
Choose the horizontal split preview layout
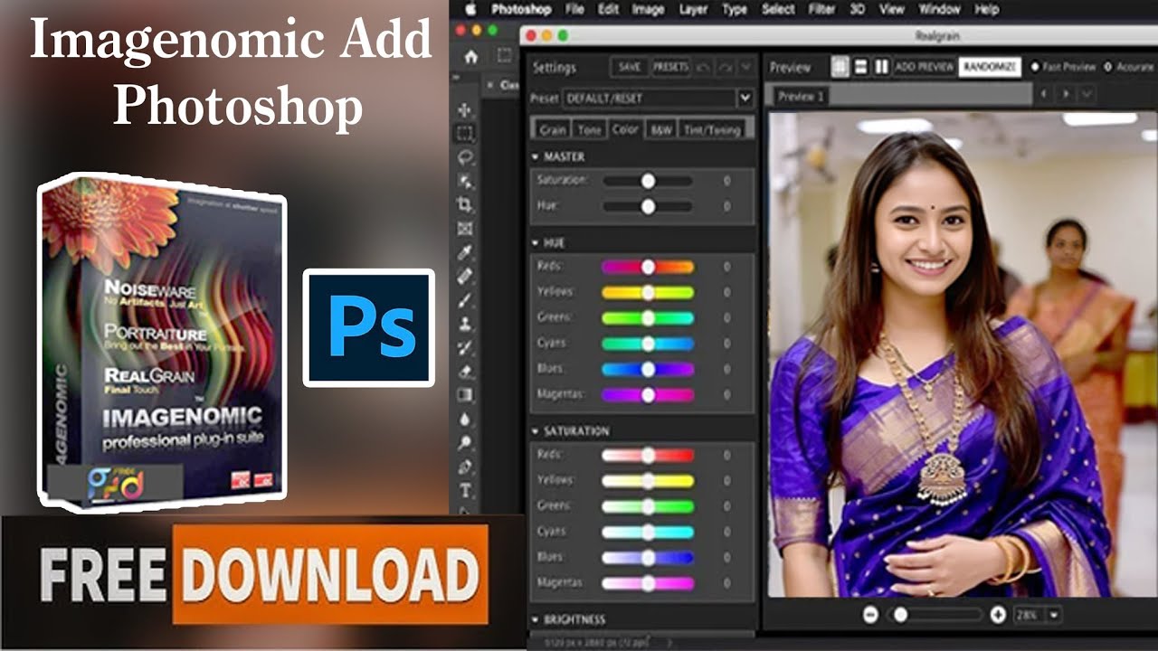(x=861, y=67)
